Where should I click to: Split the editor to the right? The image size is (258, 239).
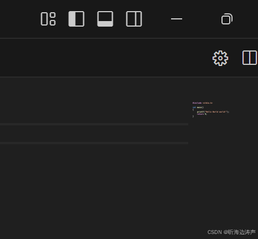click(250, 58)
